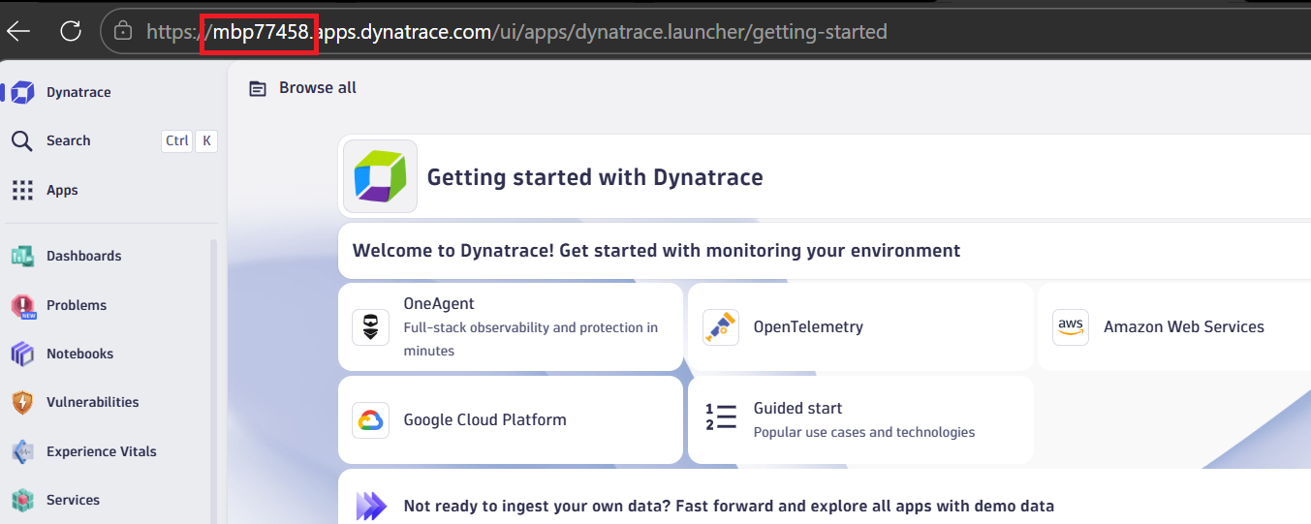Open the Google Cloud Platform card
This screenshot has height=524, width=1311.
tap(511, 419)
